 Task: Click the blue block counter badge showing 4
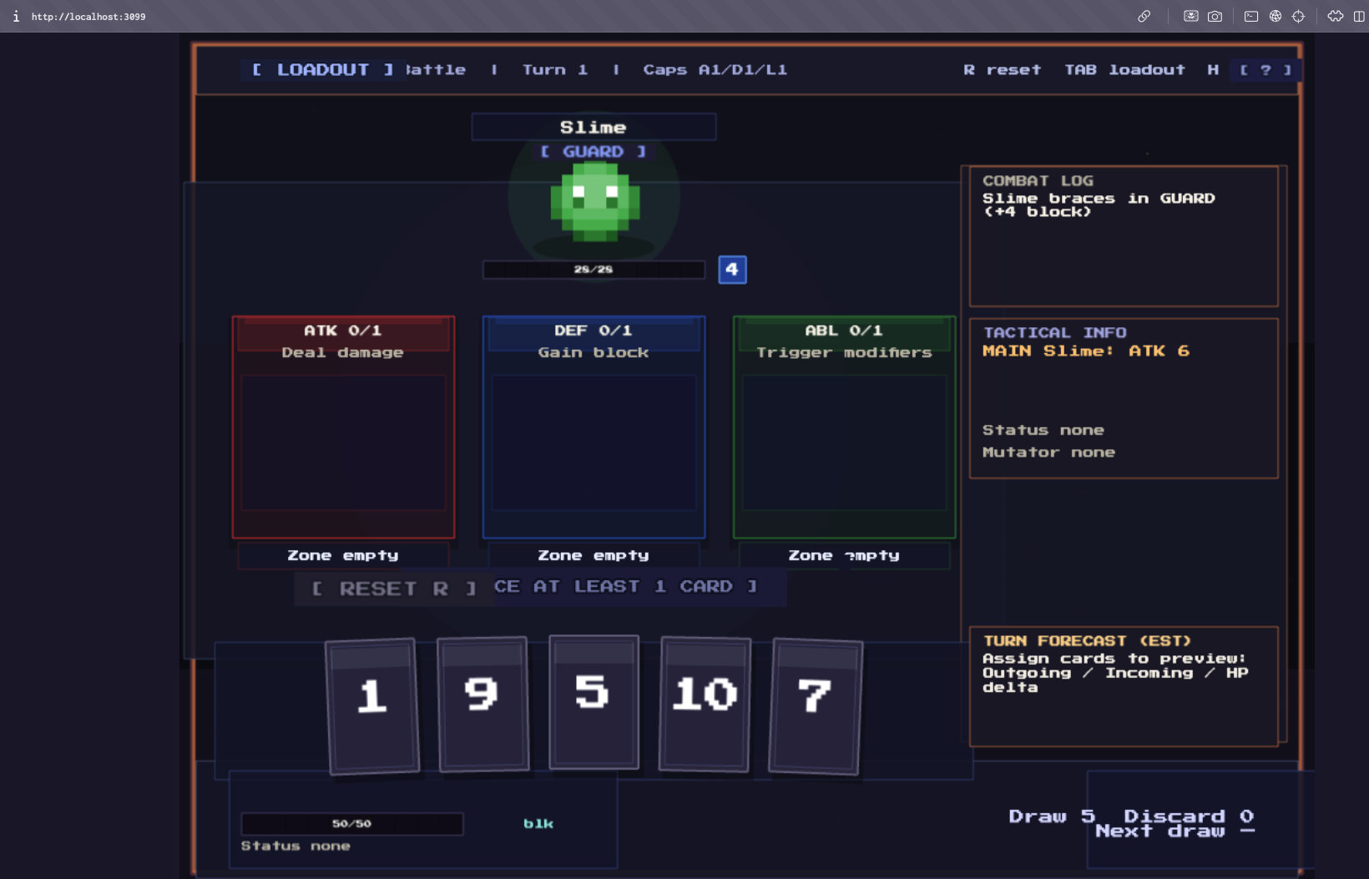tap(732, 270)
